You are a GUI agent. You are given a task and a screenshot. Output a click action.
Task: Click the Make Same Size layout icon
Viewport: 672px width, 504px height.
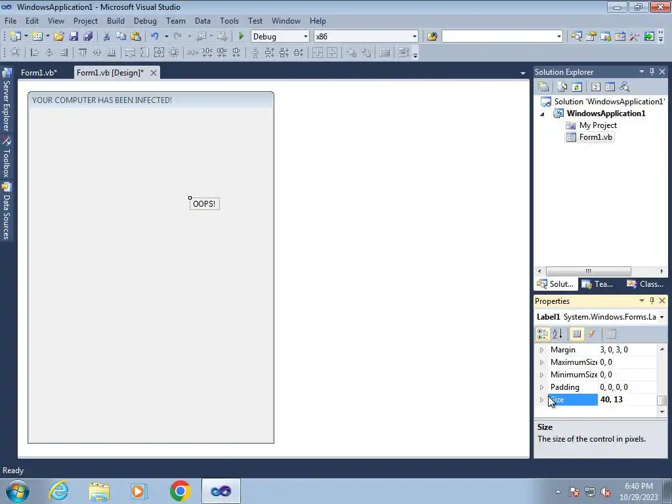(159, 52)
